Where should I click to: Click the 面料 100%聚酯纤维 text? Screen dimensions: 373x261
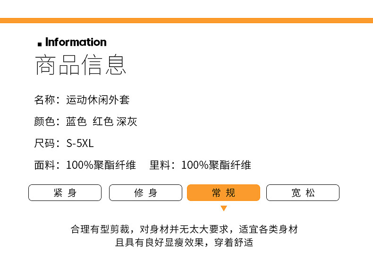[85, 165]
